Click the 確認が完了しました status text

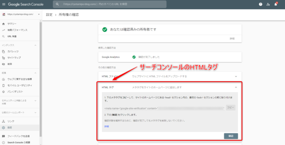[149, 57]
